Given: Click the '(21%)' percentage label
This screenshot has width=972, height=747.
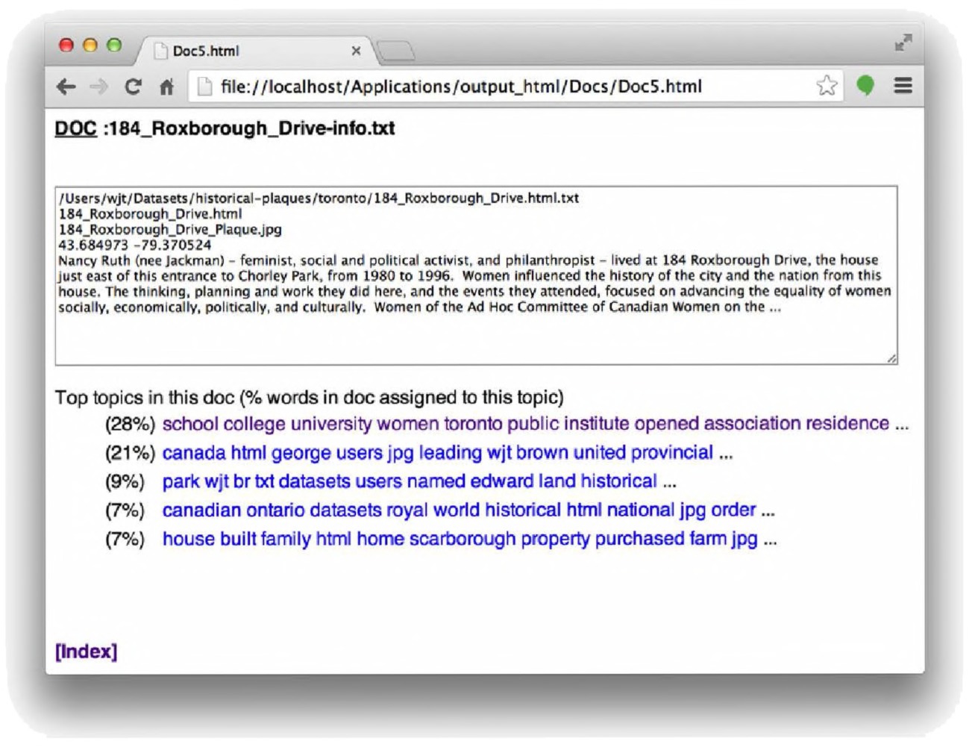Looking at the screenshot, I should (130, 453).
